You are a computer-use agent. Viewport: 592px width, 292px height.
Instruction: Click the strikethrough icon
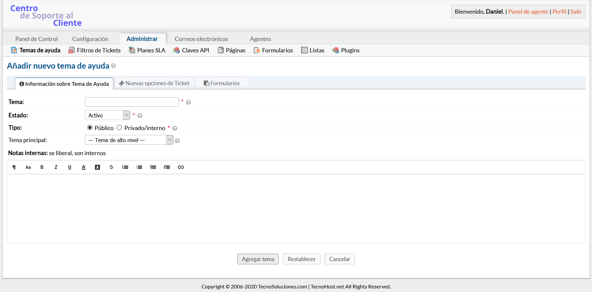click(x=111, y=167)
